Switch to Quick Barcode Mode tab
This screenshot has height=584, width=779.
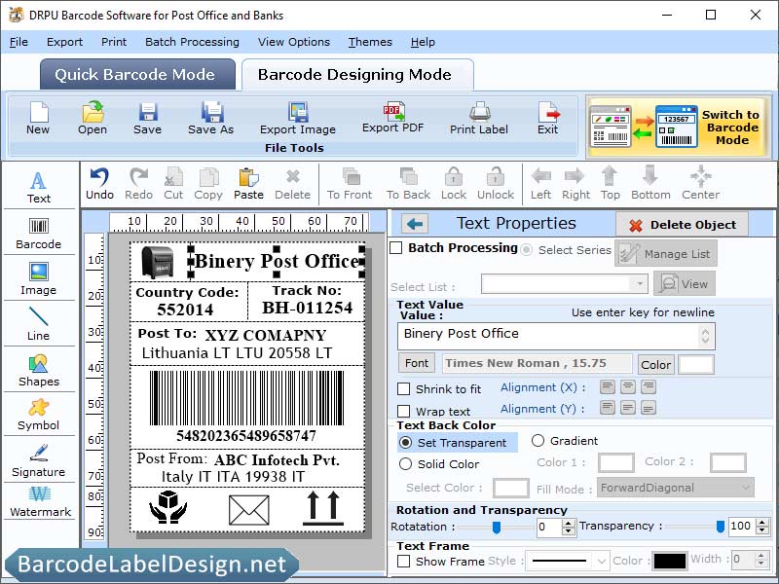pyautogui.click(x=136, y=74)
